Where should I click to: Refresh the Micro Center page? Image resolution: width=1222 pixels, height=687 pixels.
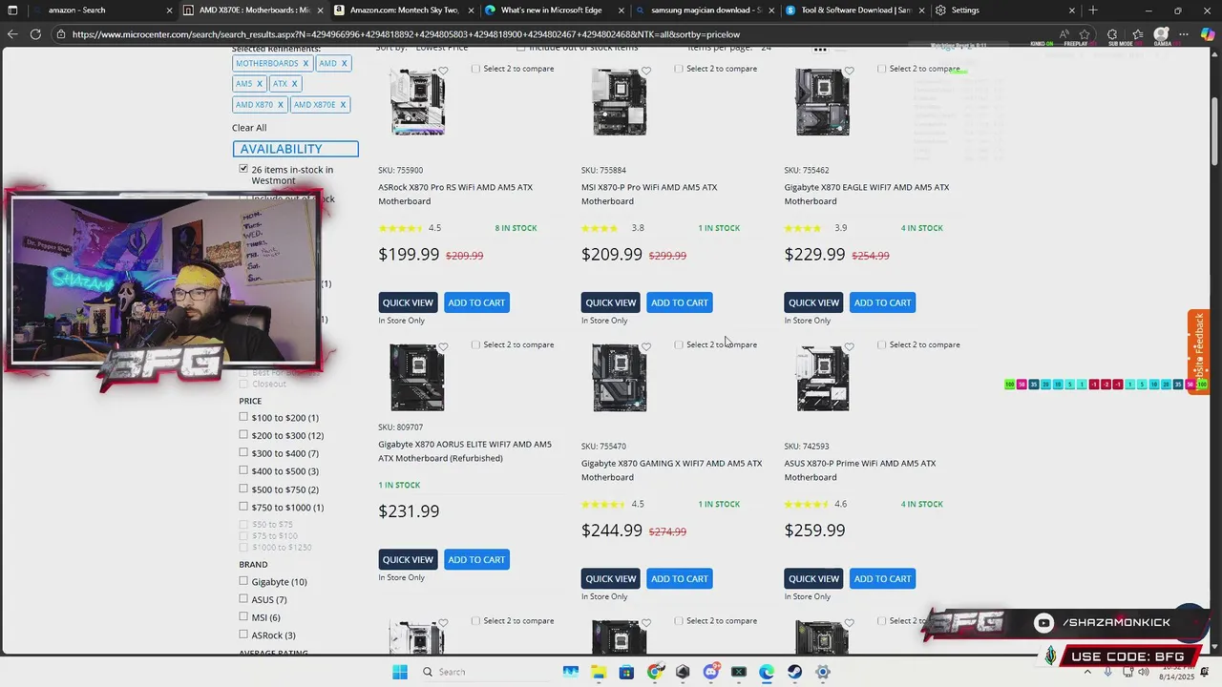35,34
